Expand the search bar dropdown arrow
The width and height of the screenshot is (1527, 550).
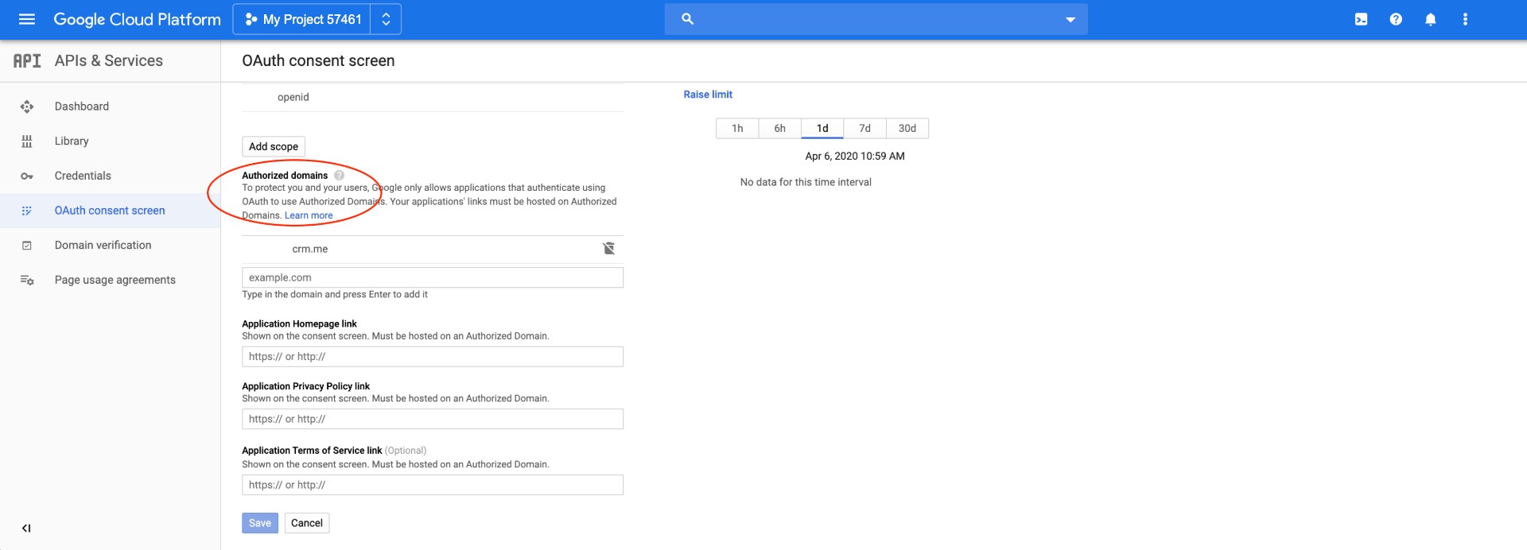(1070, 20)
